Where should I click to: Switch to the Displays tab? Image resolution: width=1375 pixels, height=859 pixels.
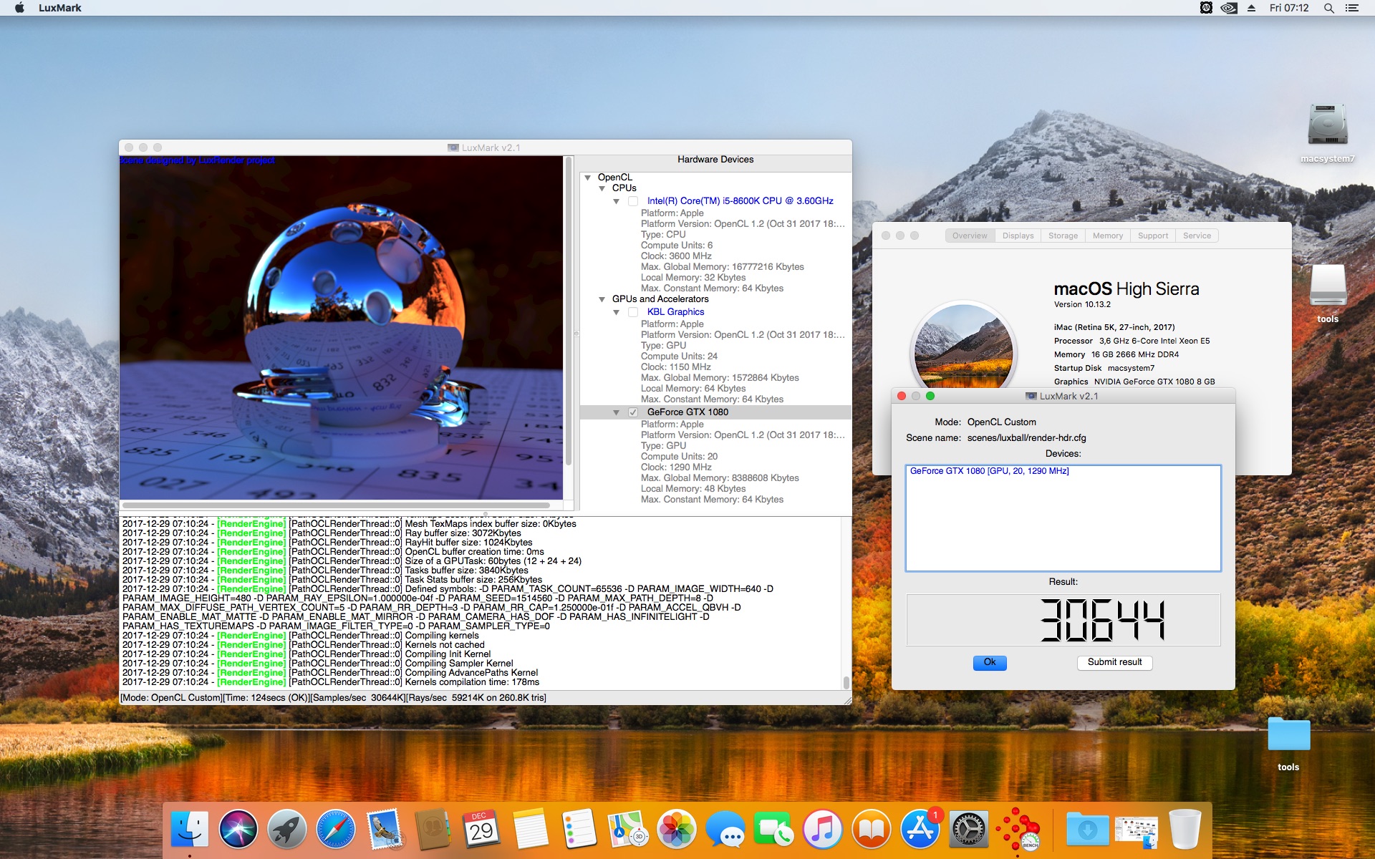click(x=1018, y=236)
